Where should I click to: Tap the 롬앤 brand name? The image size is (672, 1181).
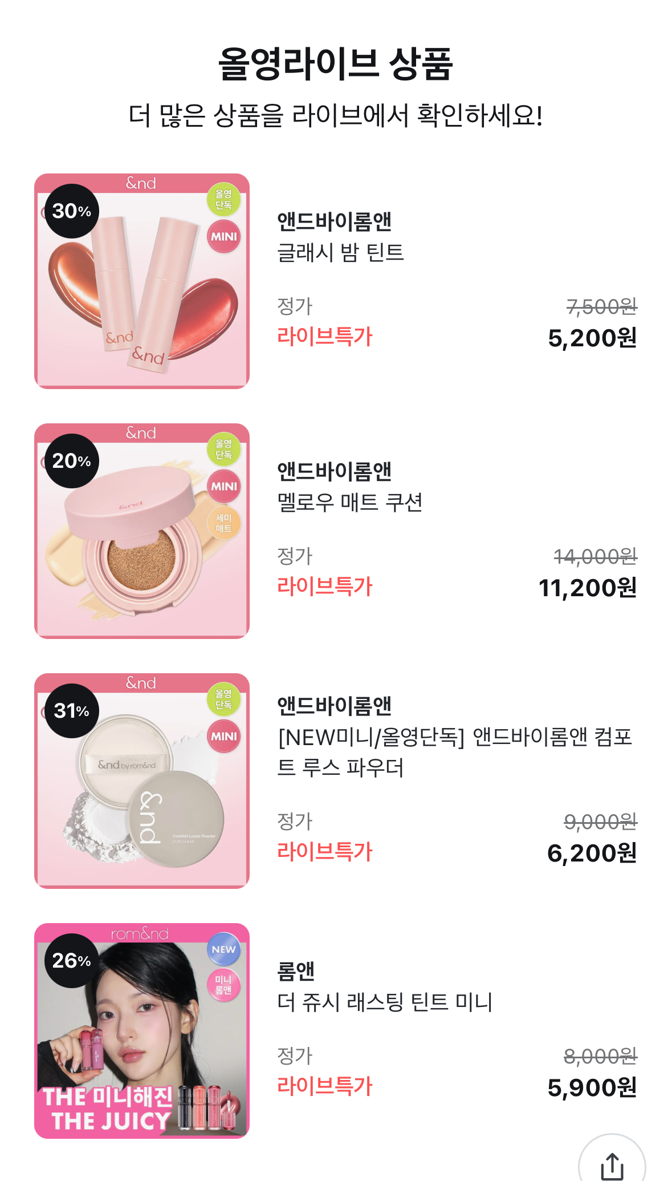(296, 971)
